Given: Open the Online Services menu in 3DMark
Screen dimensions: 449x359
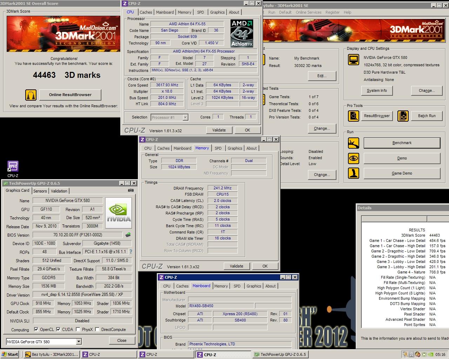Looking at the screenshot, I should tap(308, 12).
